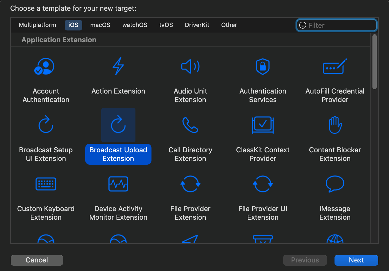Pick the Authentication Services shield icon
389x271 pixels.
[x=263, y=67]
